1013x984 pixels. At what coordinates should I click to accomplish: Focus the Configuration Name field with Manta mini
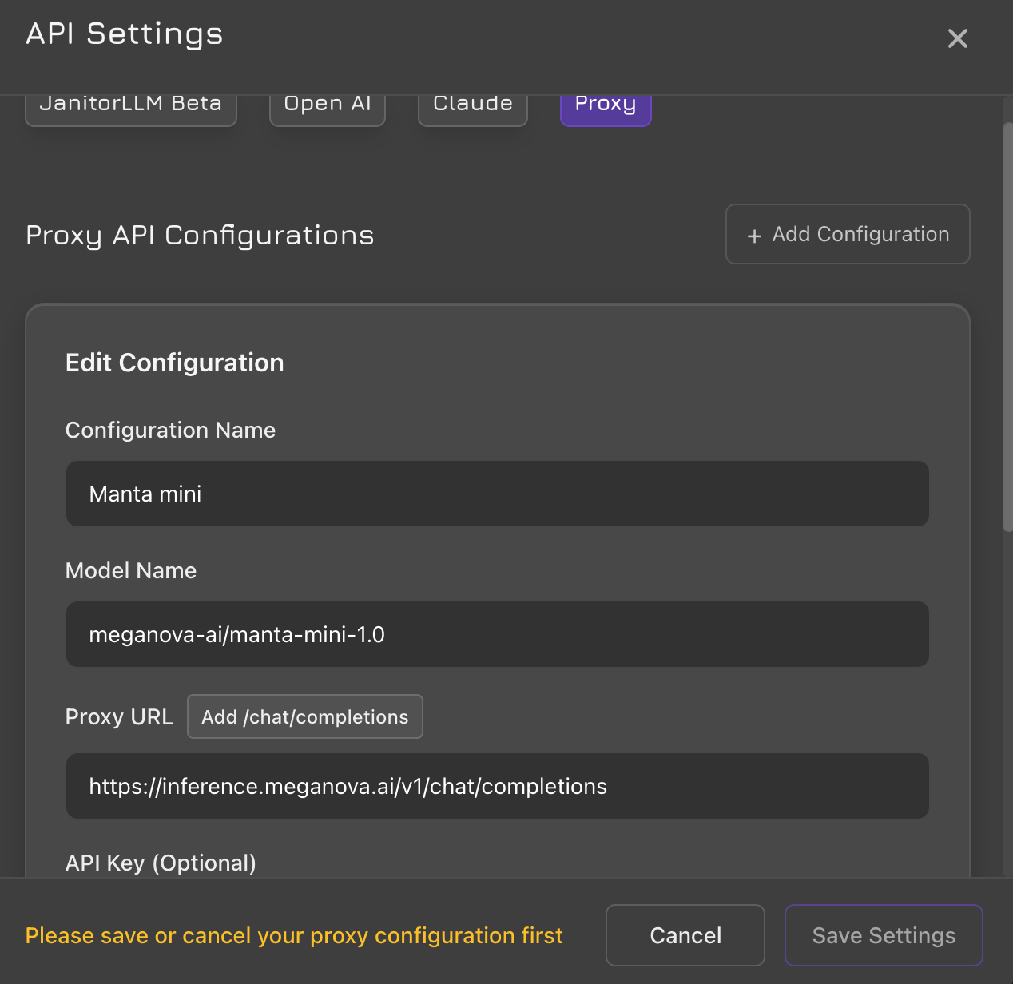tap(497, 494)
